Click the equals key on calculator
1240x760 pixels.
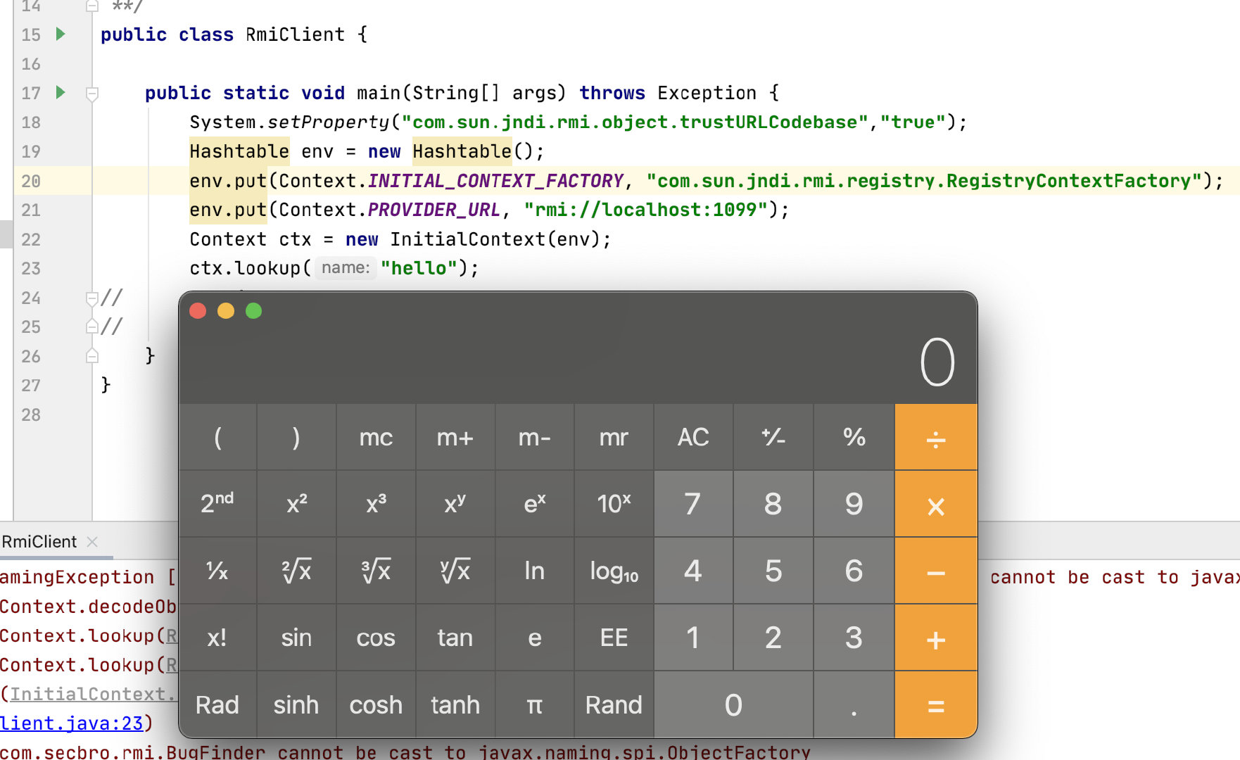click(936, 704)
